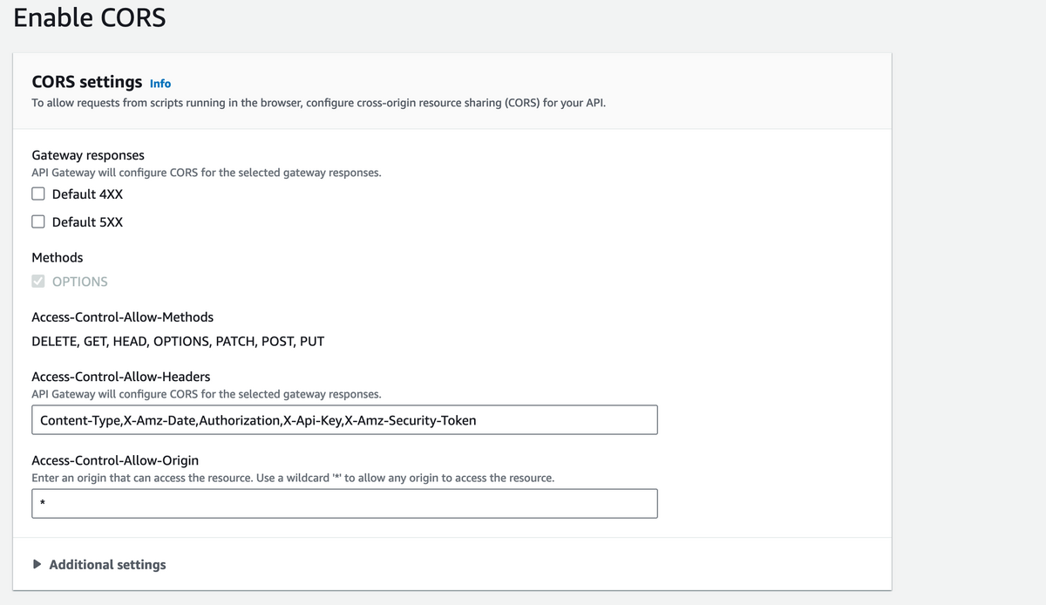This screenshot has width=1046, height=605.
Task: Click the OPTIONS method checkbox
Action: (x=37, y=281)
